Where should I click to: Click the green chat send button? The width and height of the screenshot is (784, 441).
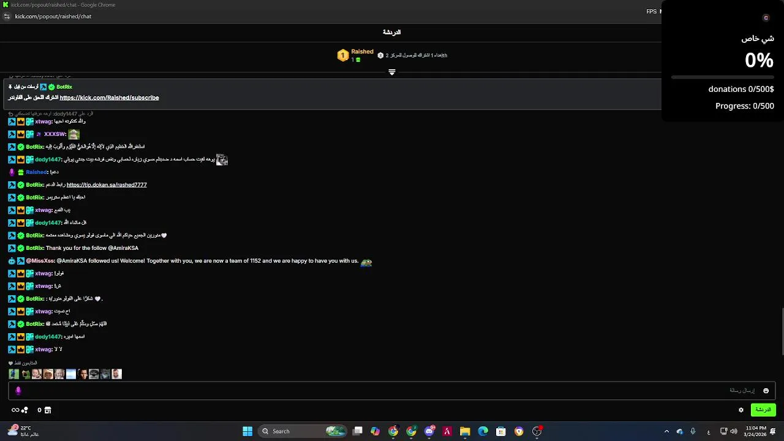click(763, 410)
